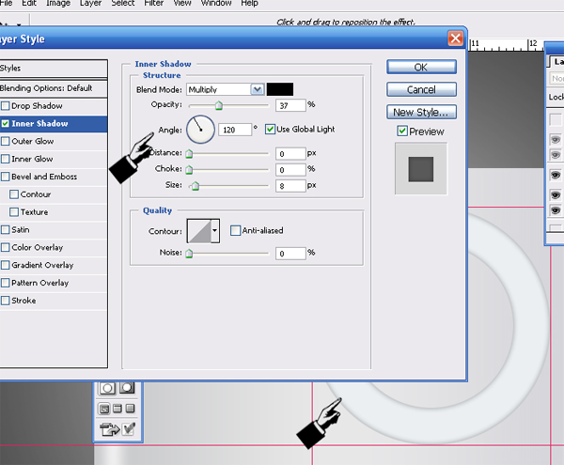This screenshot has height=465, width=564.
Task: Select Standard Mode icon in toolbox
Action: 107,388
